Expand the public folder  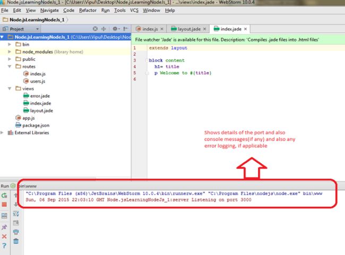[10, 59]
